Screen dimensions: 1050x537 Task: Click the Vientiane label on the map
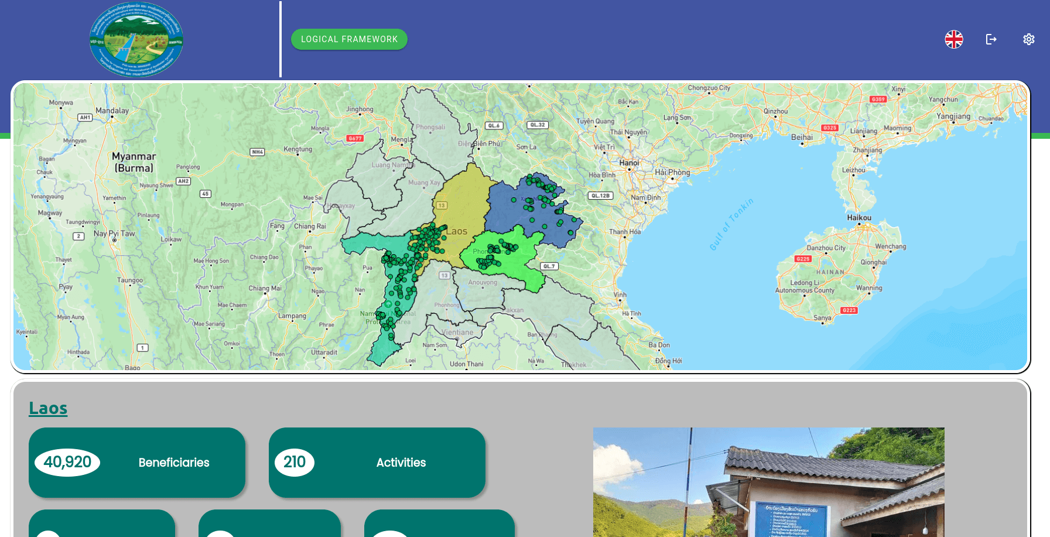457,332
